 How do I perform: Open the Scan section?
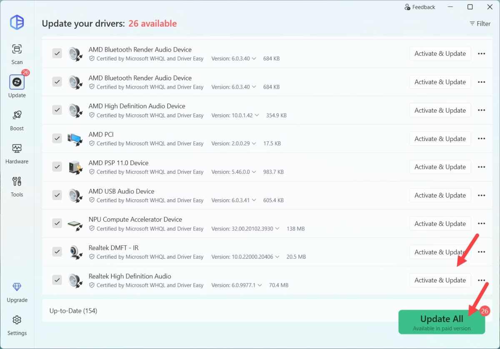point(17,54)
